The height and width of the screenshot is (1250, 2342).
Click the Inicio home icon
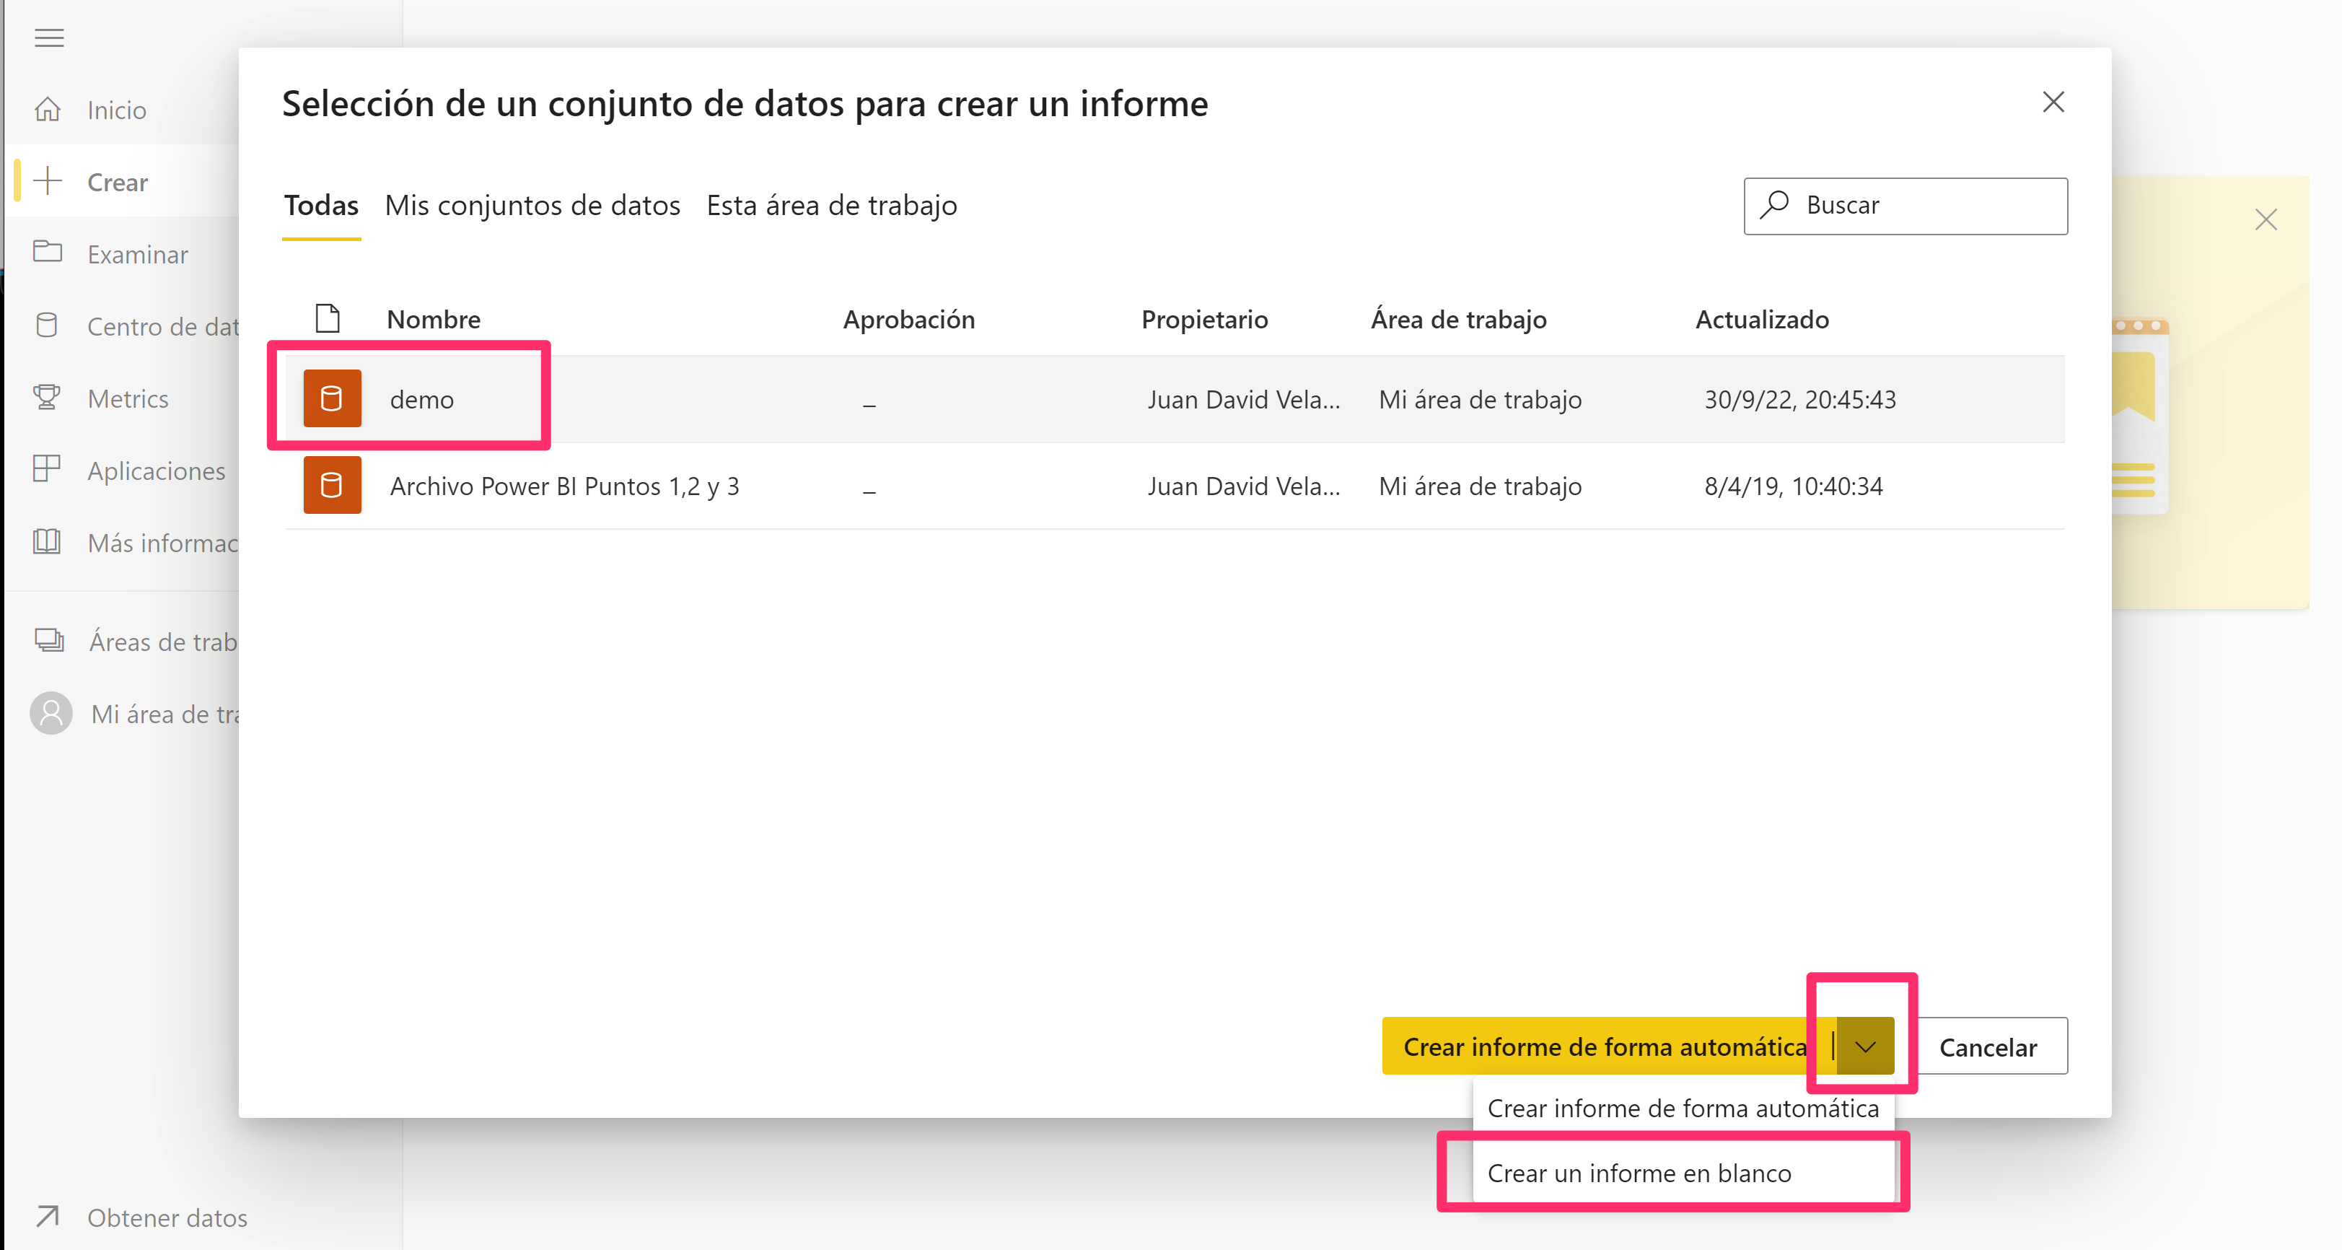(48, 110)
